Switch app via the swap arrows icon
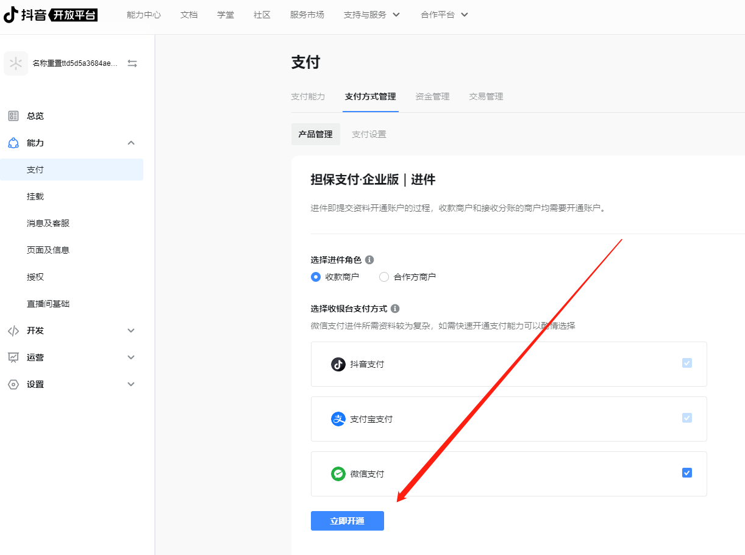The height and width of the screenshot is (555, 745). click(132, 63)
